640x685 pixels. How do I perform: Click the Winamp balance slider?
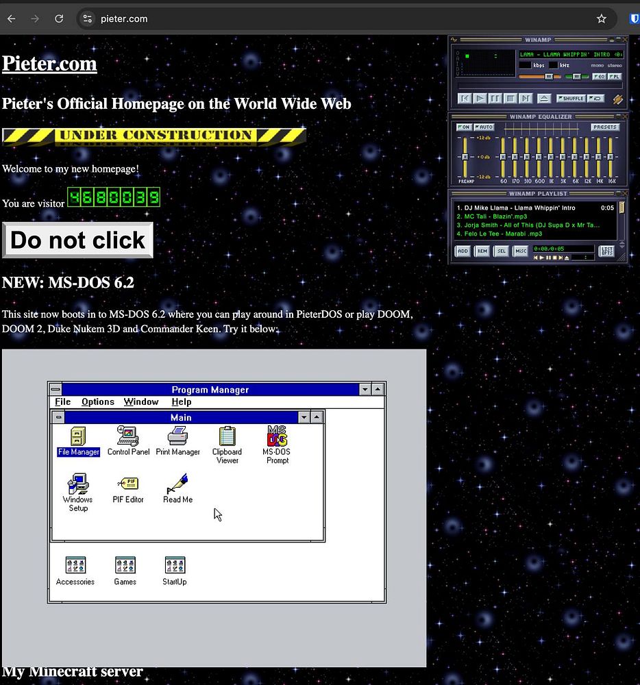click(577, 77)
